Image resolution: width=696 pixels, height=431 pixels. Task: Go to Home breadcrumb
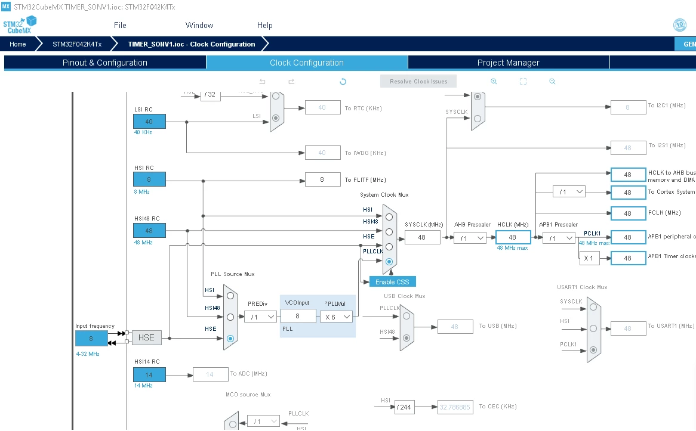18,44
